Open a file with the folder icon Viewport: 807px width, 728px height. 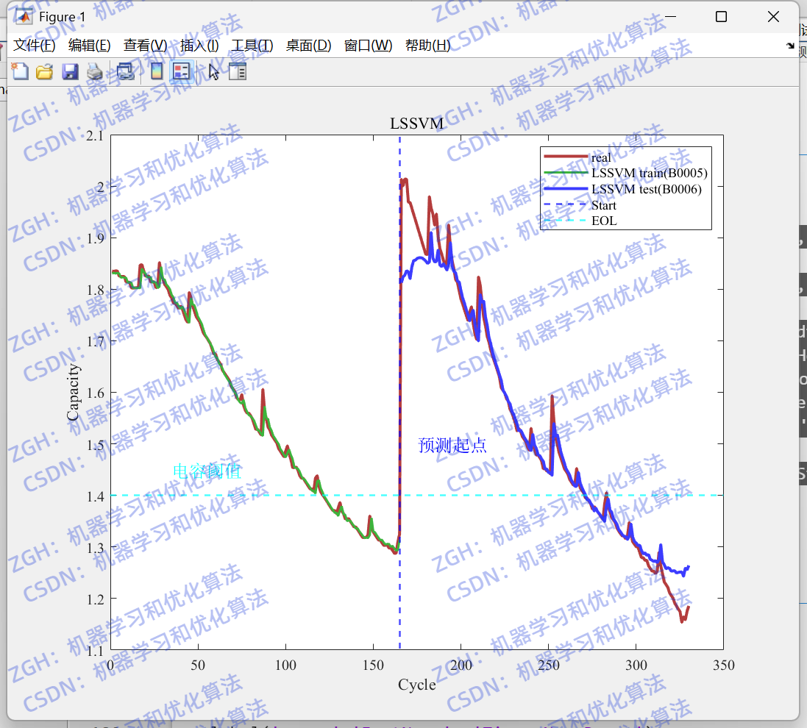pyautogui.click(x=45, y=71)
